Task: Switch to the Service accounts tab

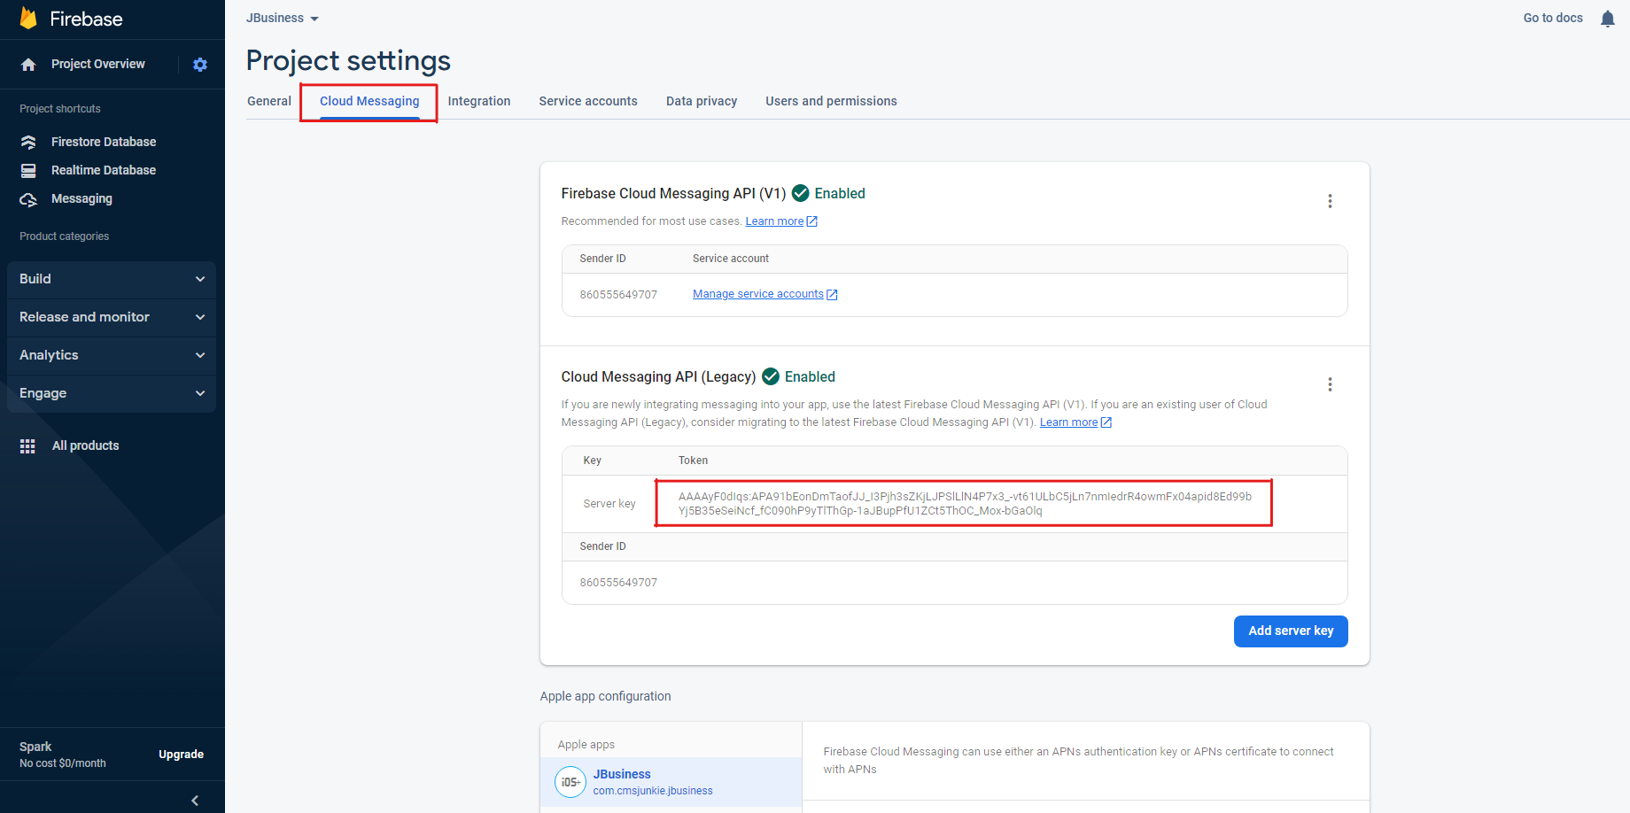Action: click(587, 101)
